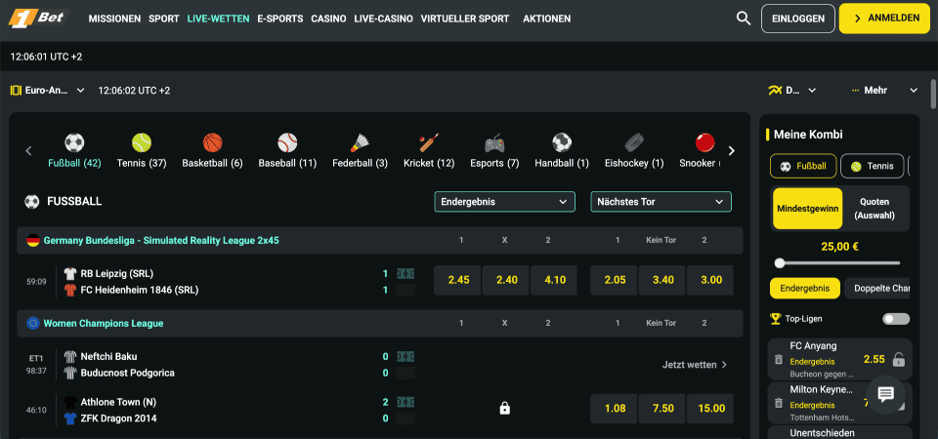
Task: Select the Esports (7) gamepad icon
Action: (x=494, y=142)
